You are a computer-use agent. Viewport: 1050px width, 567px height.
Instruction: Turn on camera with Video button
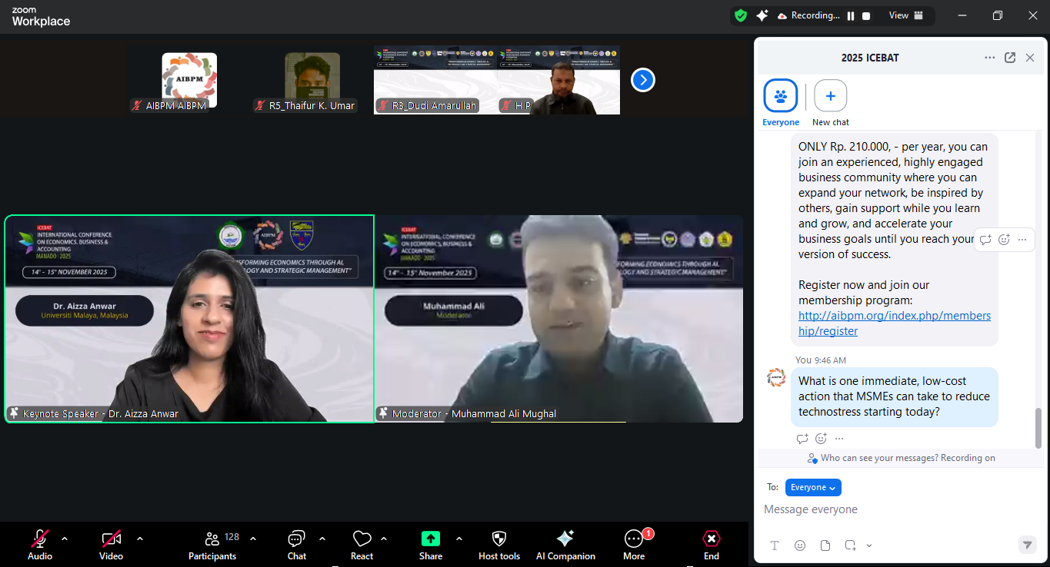coord(111,543)
